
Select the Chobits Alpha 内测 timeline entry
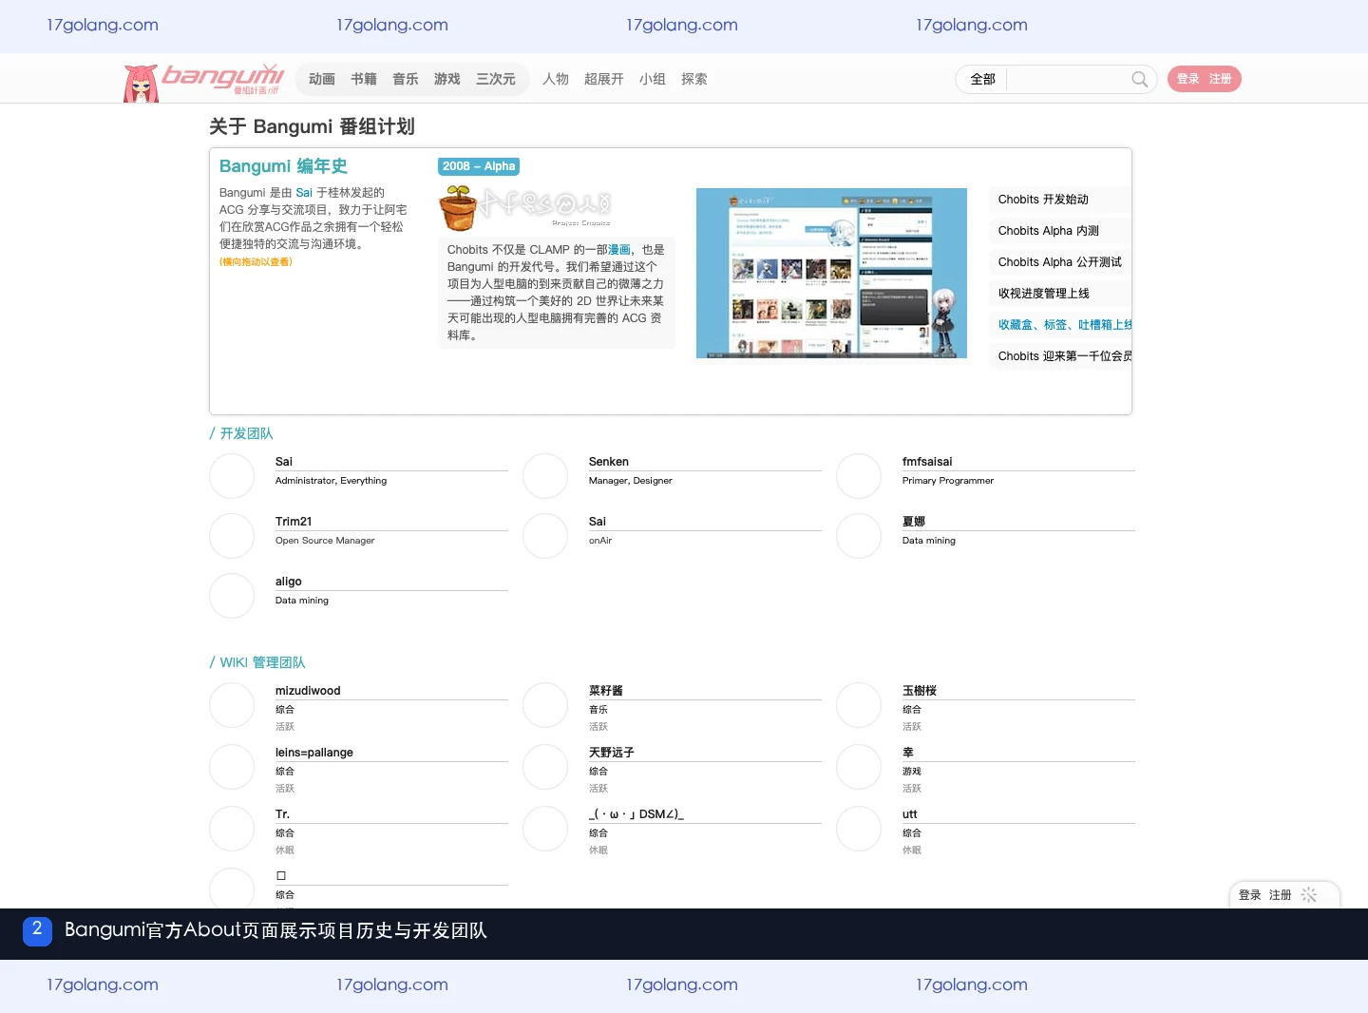point(1060,231)
